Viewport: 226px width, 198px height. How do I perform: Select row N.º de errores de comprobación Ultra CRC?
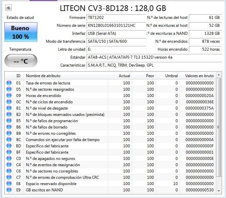pos(110,177)
